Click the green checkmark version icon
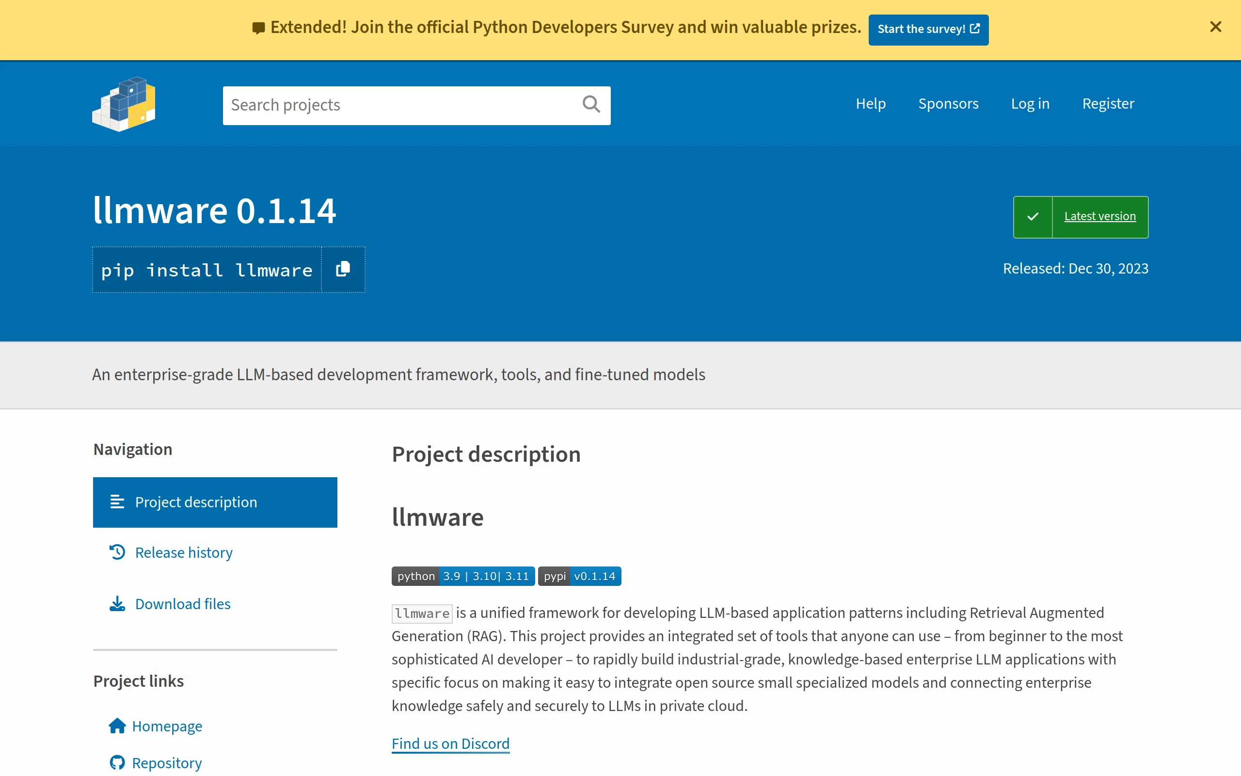This screenshot has height=776, width=1241. pyautogui.click(x=1032, y=217)
